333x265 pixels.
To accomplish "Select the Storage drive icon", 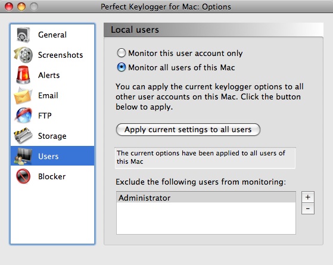I will (23, 136).
